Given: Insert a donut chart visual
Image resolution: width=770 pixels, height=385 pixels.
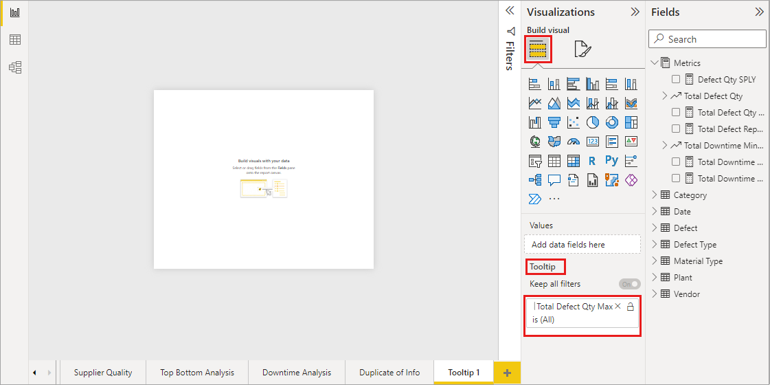Looking at the screenshot, I should [x=612, y=122].
